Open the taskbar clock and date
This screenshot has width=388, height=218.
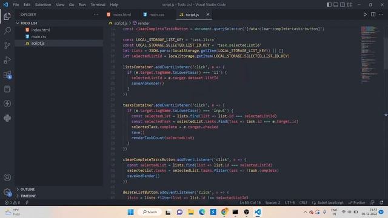[369, 212]
